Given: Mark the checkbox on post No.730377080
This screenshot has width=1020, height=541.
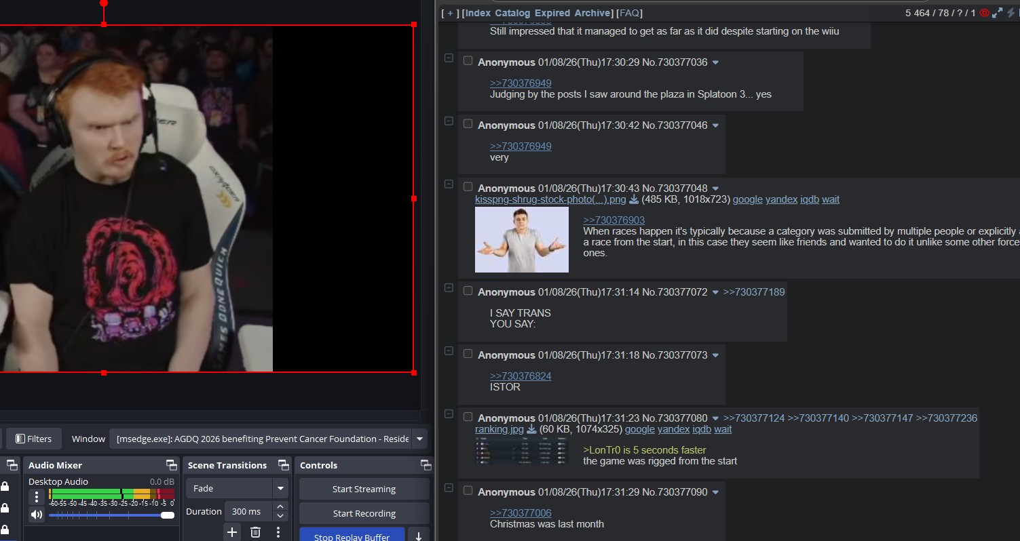Looking at the screenshot, I should click(468, 417).
